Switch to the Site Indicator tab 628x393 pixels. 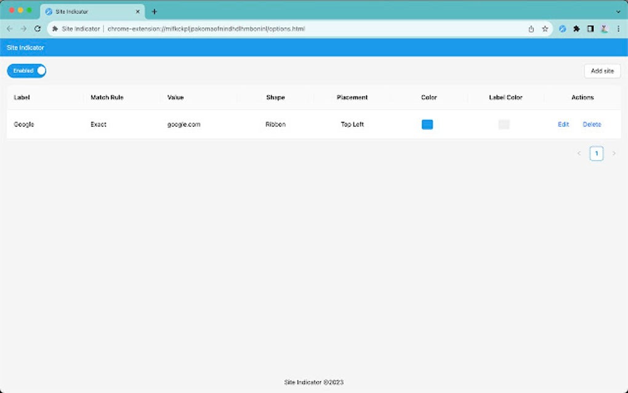pyautogui.click(x=86, y=11)
